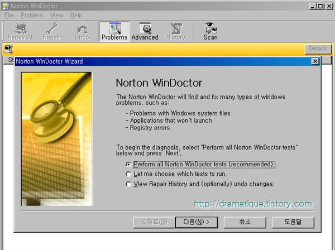Click the 다음(N) next button
Image resolution: width=335 pixels, height=250 pixels.
(x=197, y=222)
